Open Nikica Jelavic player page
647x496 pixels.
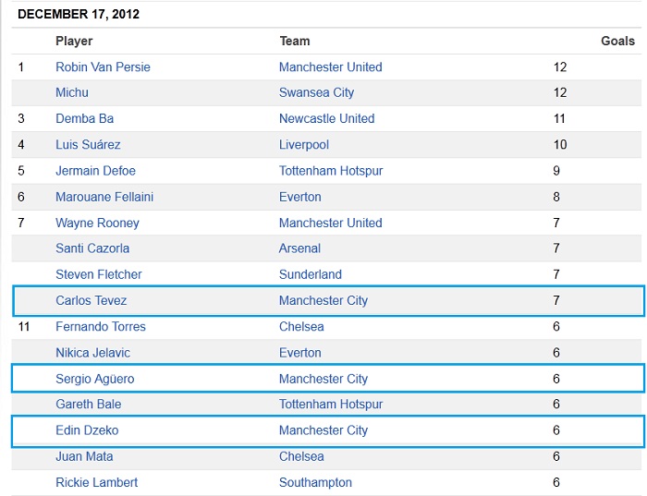click(92, 353)
